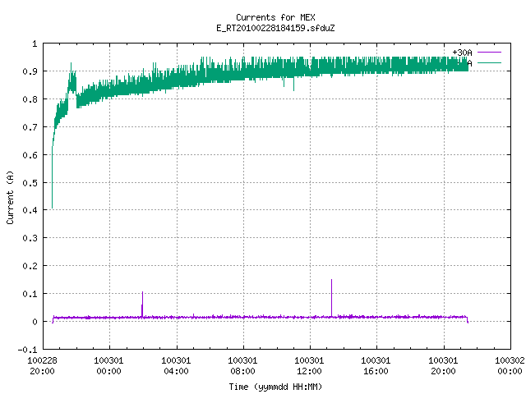Image resolution: width=526 pixels, height=394 pixels.
Task: Click the tallest purple current spike after 12:00
Action: coord(331,297)
